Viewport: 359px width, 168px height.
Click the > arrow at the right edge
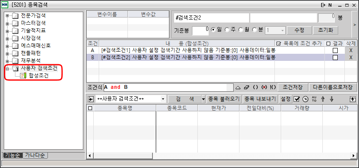(355, 25)
